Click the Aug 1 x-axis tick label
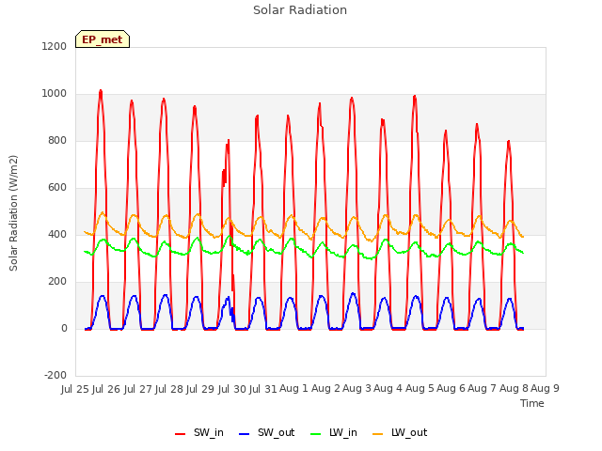Image resolution: width=602 pixels, height=451 pixels. [x=294, y=388]
